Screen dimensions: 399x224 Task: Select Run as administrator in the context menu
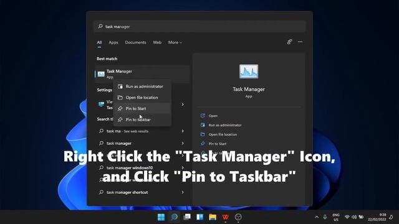click(x=142, y=86)
